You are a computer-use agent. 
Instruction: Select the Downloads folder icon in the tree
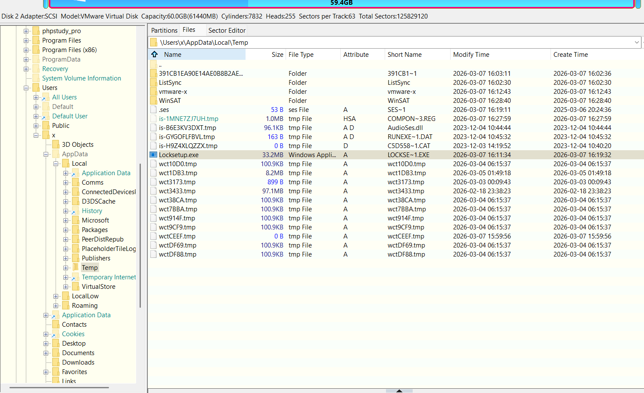56,362
